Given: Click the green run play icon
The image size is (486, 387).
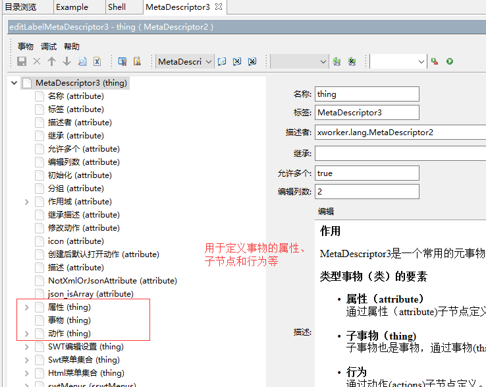Looking at the screenshot, I should [450, 61].
